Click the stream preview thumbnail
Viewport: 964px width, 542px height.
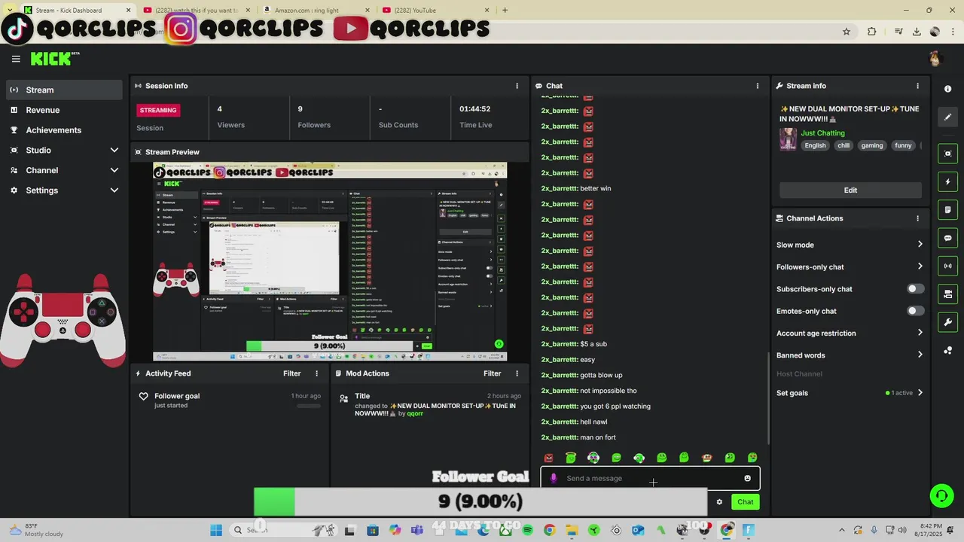[330, 261]
